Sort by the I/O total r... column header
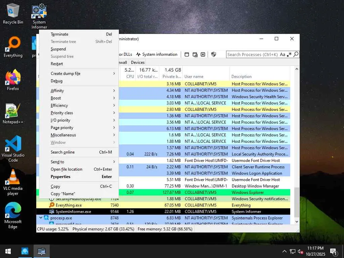This screenshot has width=344, height=258. [x=147, y=73]
